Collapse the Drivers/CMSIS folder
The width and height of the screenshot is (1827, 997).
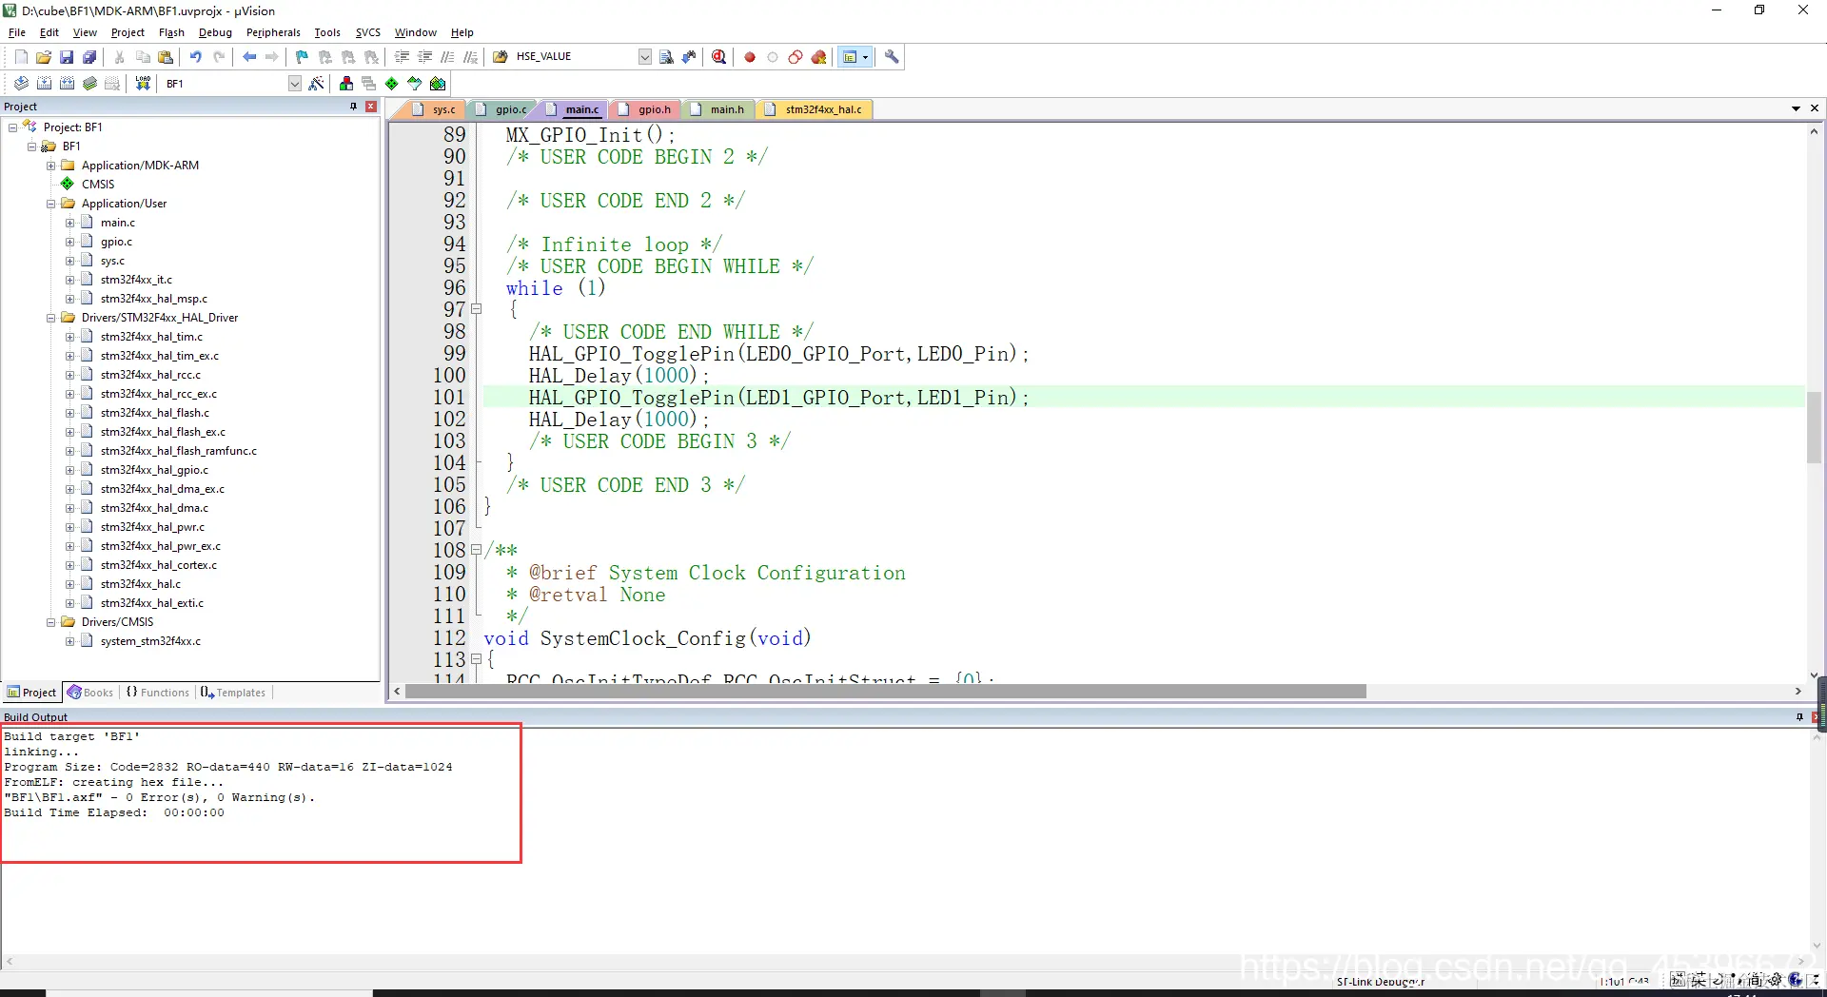click(x=50, y=622)
